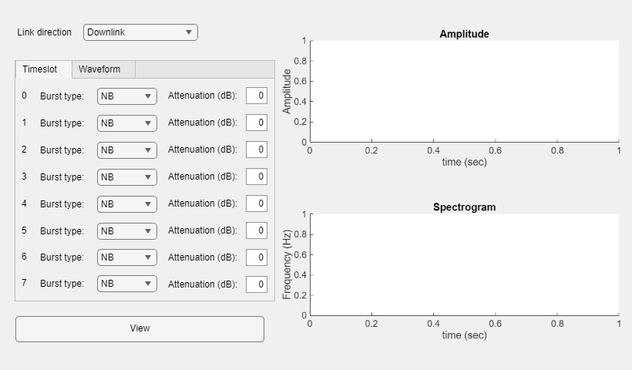Viewport: 632px width, 370px height.
Task: Open Burst type dropdown for timeslot 6
Action: point(127,257)
